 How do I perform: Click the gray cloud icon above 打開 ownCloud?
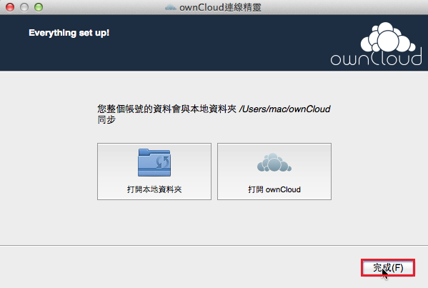274,163
